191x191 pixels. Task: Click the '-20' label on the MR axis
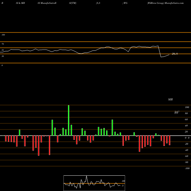click(186, 144)
